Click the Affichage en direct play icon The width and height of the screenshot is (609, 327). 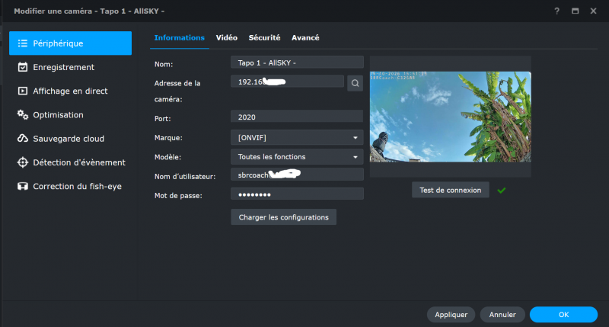coord(23,91)
